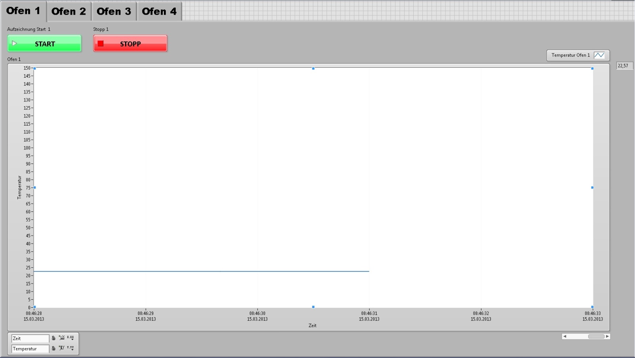Image resolution: width=635 pixels, height=358 pixels.
Task: Open the Y axis format dropdown
Action: coord(70,348)
